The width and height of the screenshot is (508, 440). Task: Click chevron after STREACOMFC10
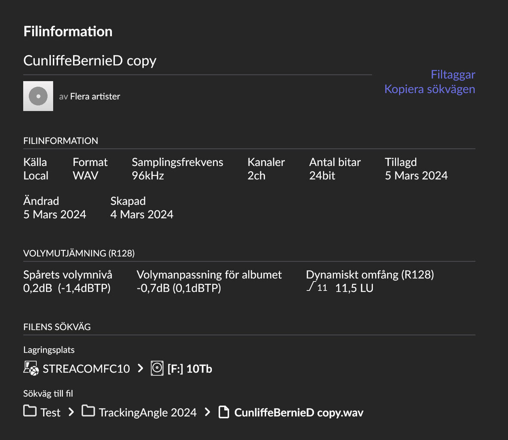click(140, 368)
